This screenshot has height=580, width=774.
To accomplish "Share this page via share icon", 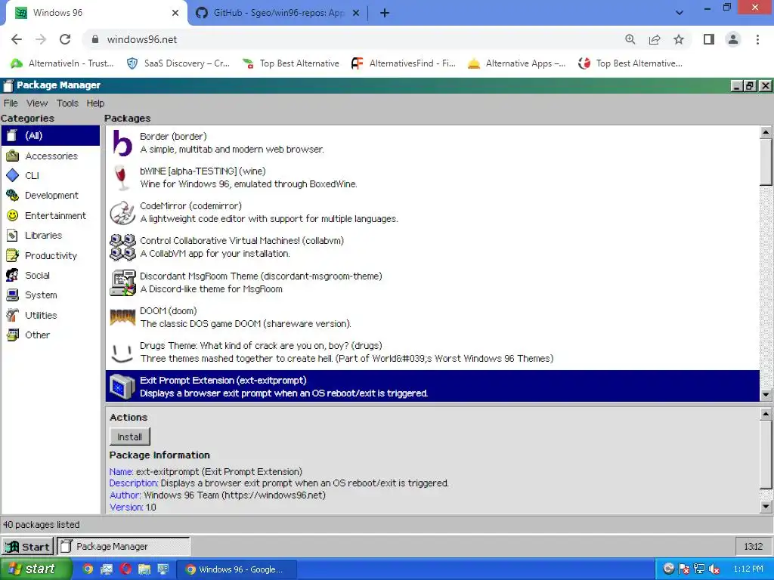I will click(x=655, y=39).
